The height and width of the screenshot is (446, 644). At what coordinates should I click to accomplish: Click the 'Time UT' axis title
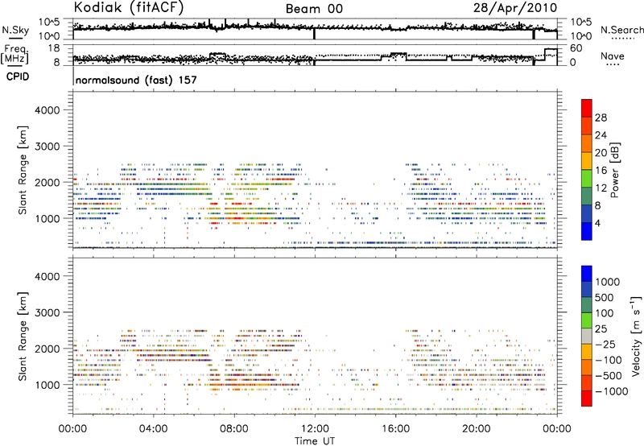tap(315, 441)
